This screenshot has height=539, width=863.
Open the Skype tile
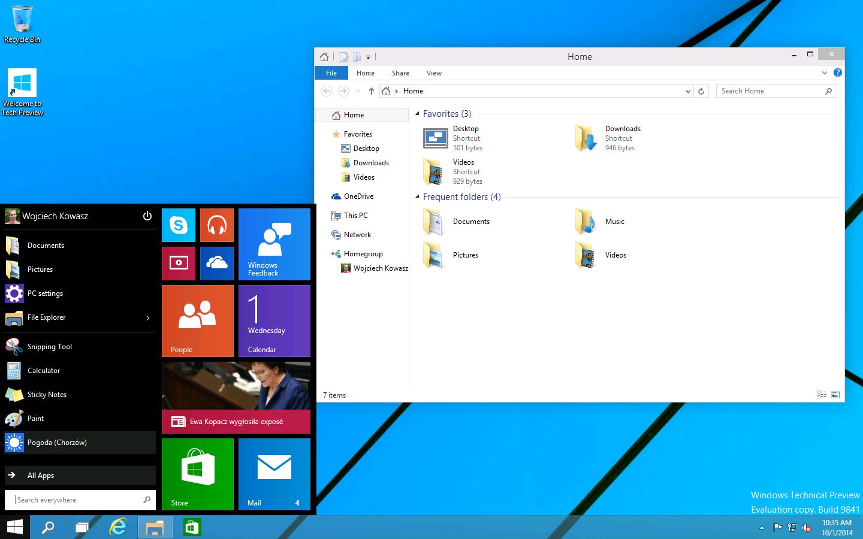179,225
